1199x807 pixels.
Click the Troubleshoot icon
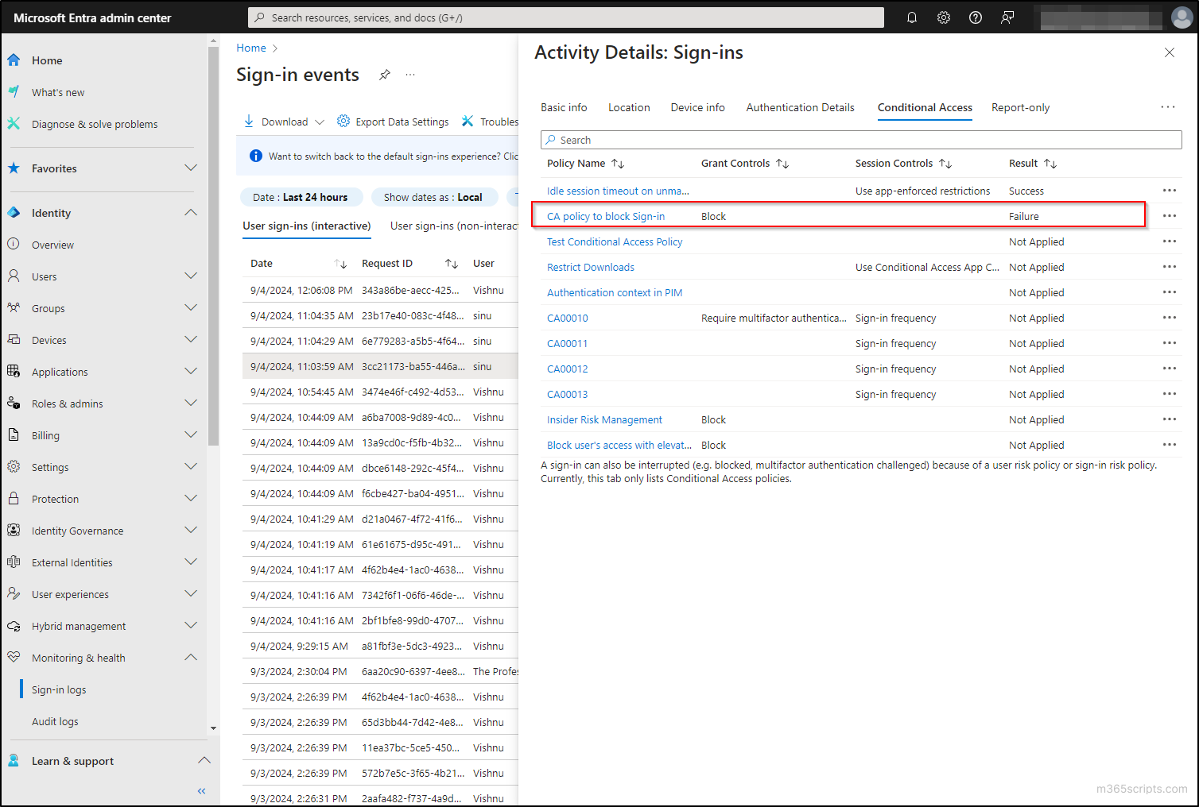tap(468, 122)
